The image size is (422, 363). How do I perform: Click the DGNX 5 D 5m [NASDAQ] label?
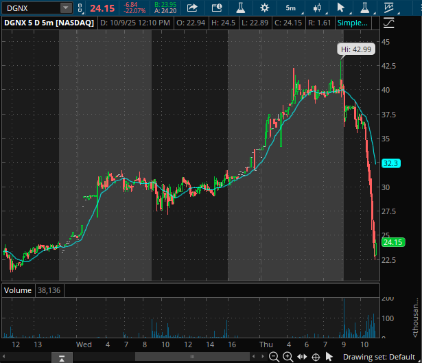coord(49,23)
